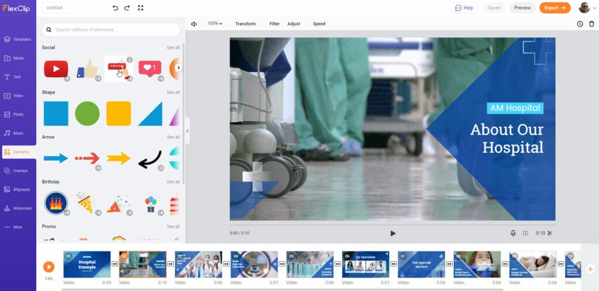599x291 pixels.
Task: Click the trash delete icon
Action: (592, 23)
